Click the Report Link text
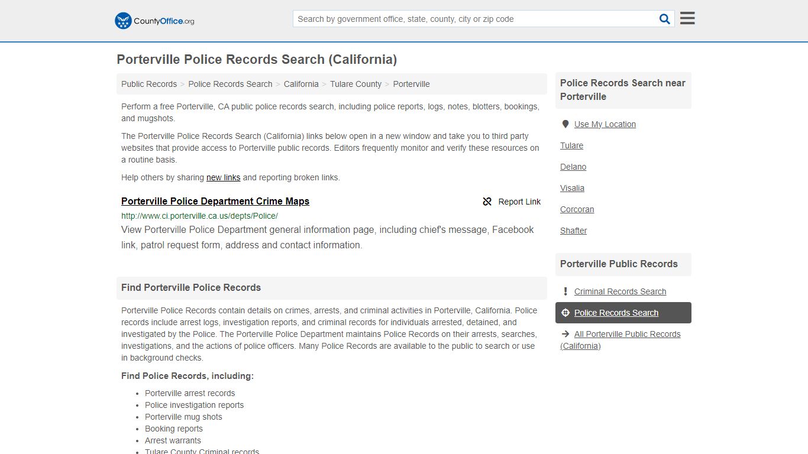This screenshot has height=454, width=808. pyautogui.click(x=519, y=202)
